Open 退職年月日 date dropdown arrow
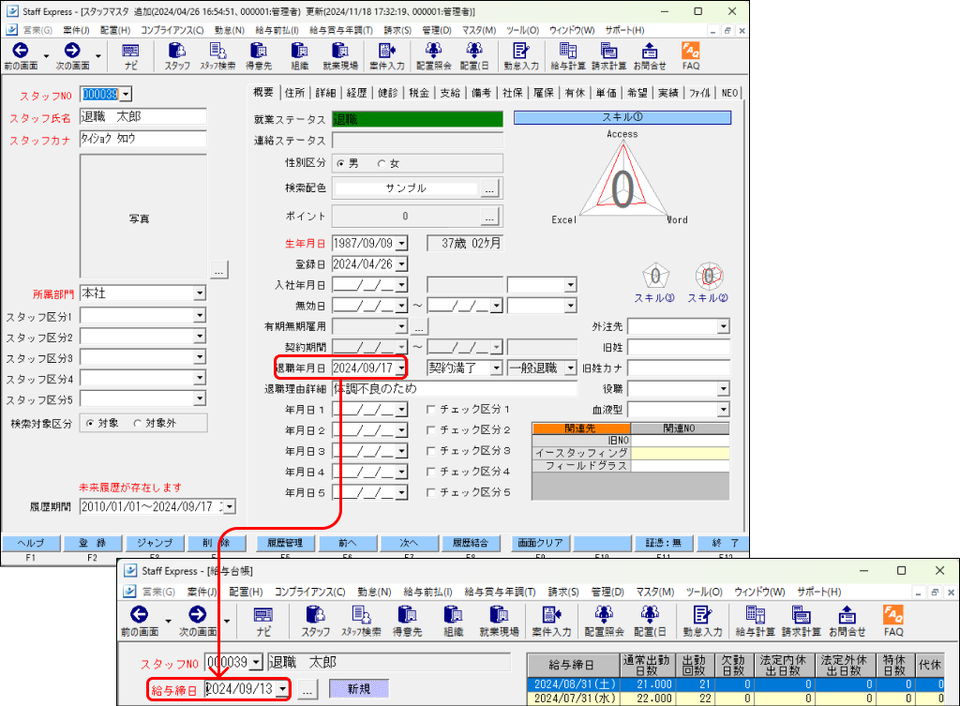The image size is (960, 706). pyautogui.click(x=401, y=368)
